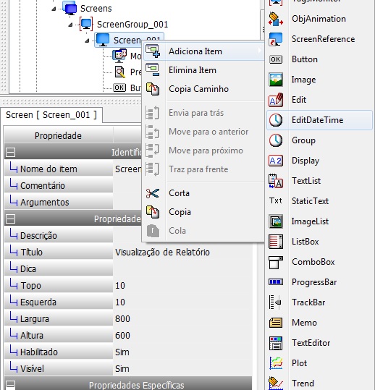The height and width of the screenshot is (390, 375).
Task: Collapse the Identificação property section
Action: pos(10,152)
